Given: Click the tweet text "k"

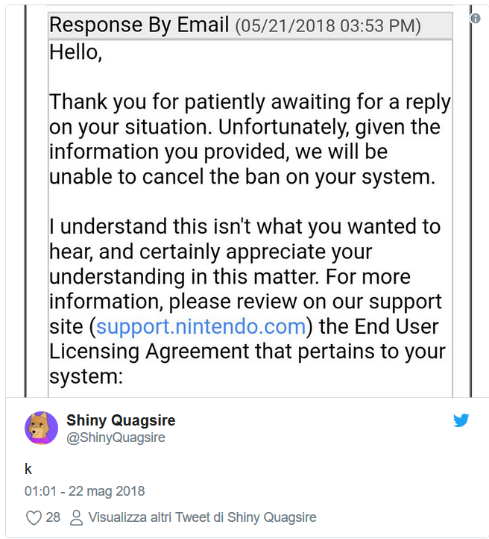Looking at the screenshot, I should 28,470.
